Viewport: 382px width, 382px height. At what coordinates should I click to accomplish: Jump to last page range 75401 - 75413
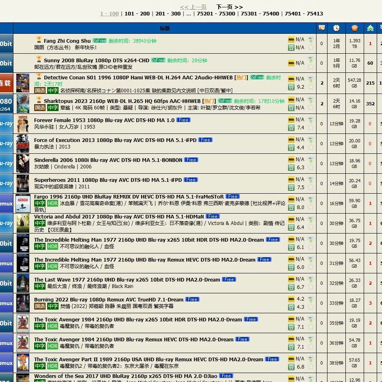(304, 14)
